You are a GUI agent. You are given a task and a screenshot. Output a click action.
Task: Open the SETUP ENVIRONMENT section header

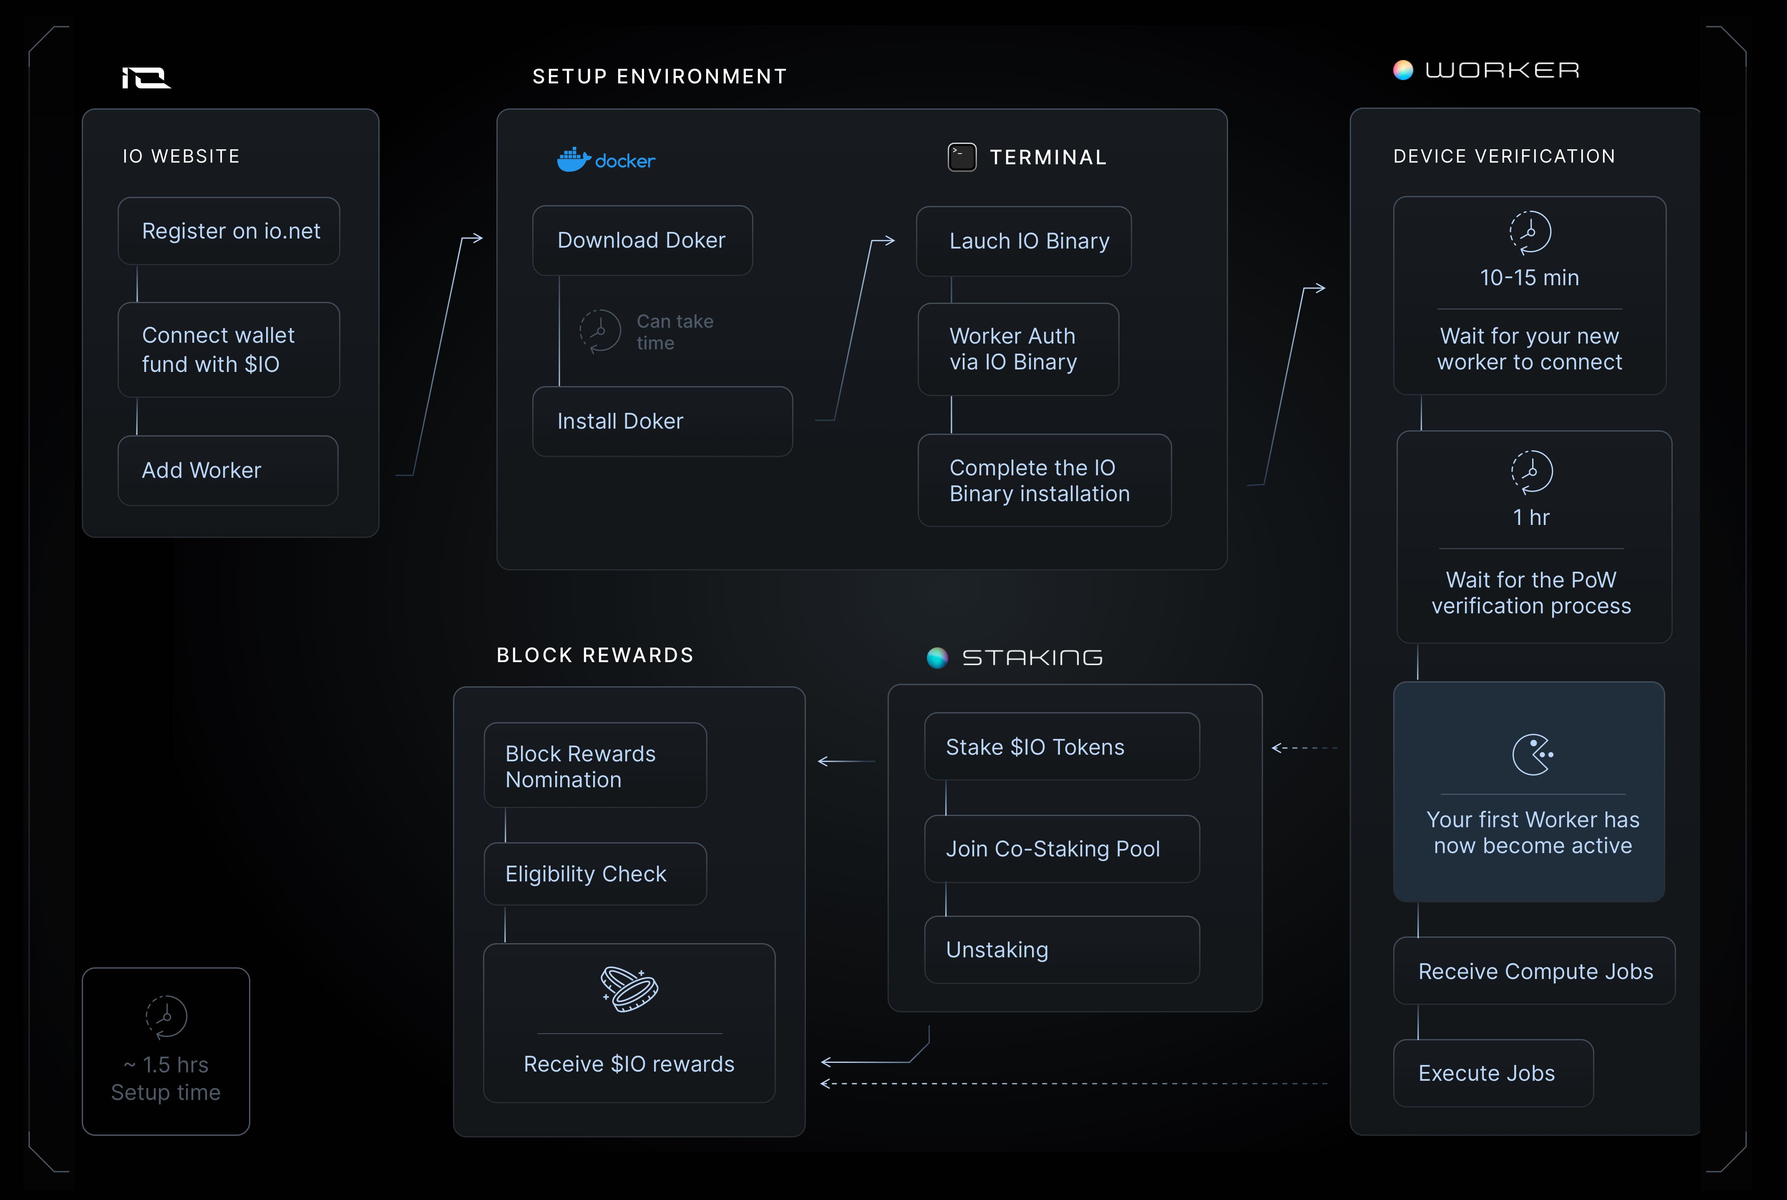[x=659, y=76]
